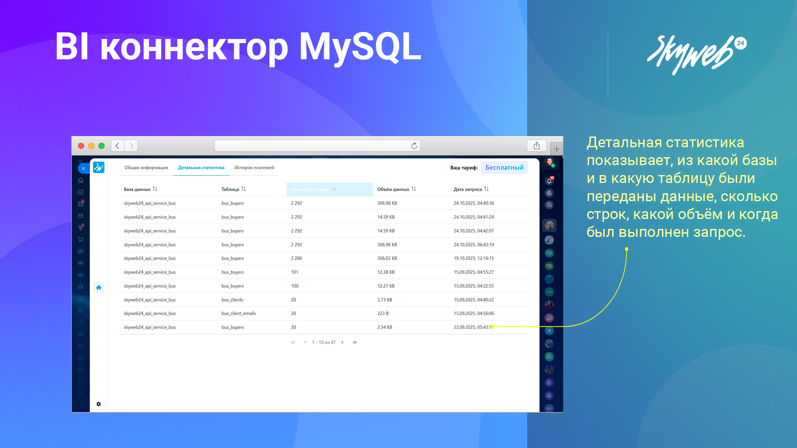Screen dimensions: 797x448
Task: Close the panel with blue X button
Action: (x=83, y=168)
